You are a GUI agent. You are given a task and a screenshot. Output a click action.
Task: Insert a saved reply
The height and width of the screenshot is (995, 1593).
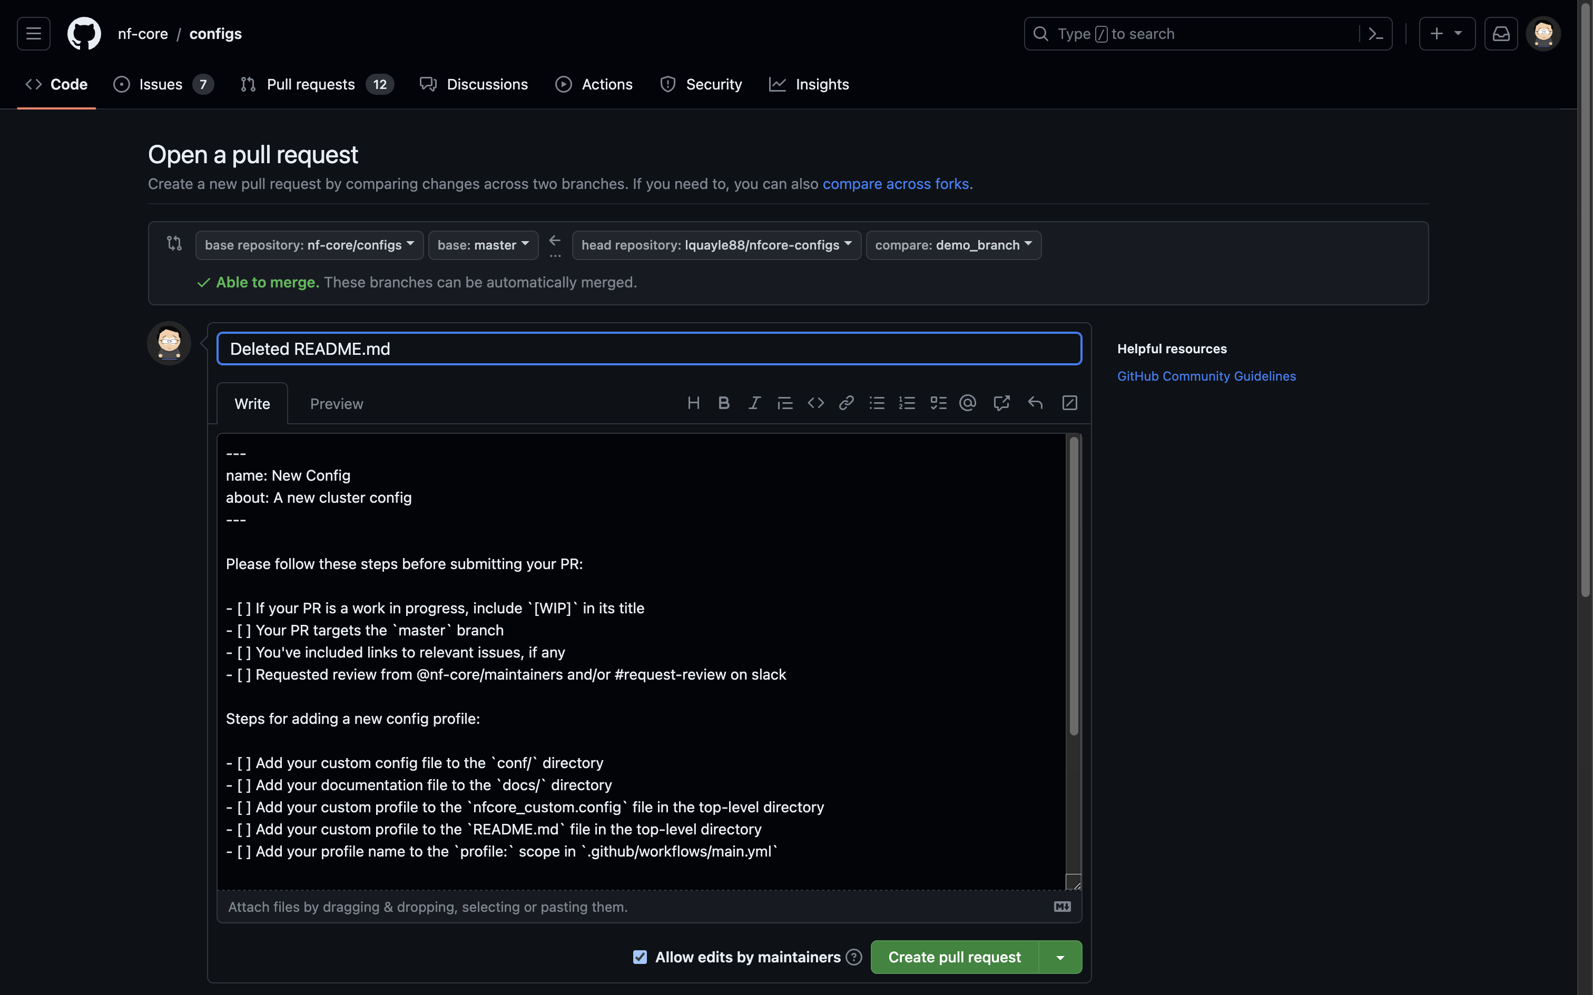[x=1035, y=403]
